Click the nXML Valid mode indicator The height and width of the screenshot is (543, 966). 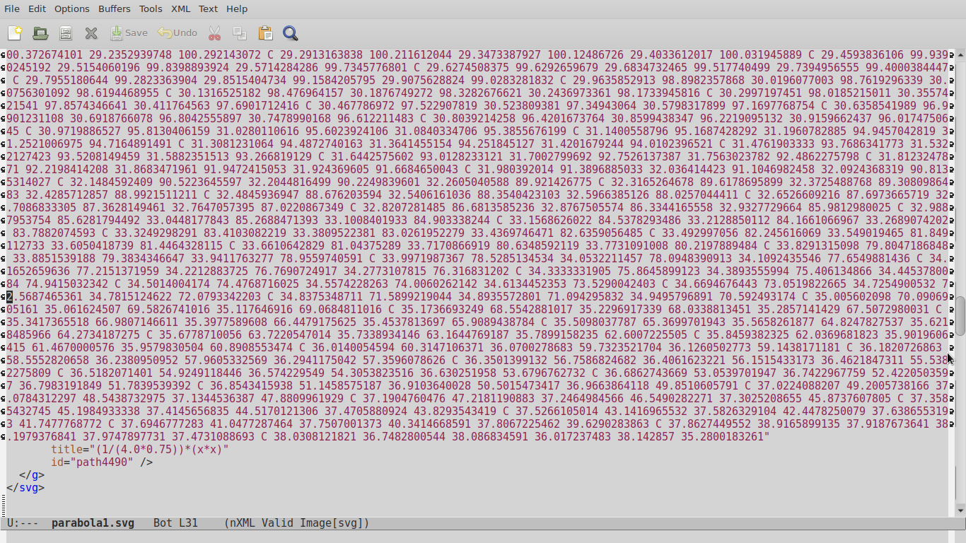coord(297,523)
